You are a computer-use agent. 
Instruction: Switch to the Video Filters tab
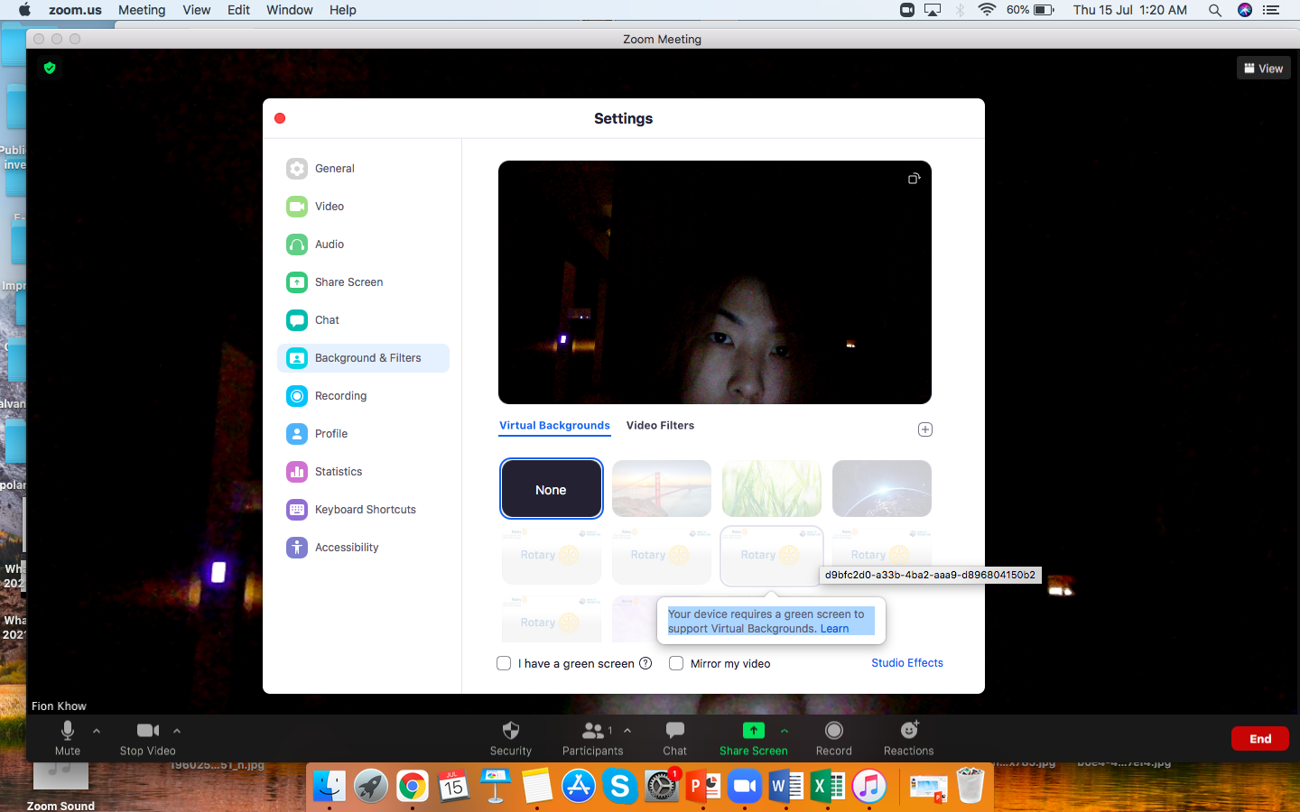661,426
